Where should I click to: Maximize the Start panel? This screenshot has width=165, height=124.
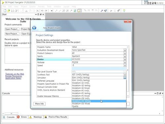[x=38, y=15]
